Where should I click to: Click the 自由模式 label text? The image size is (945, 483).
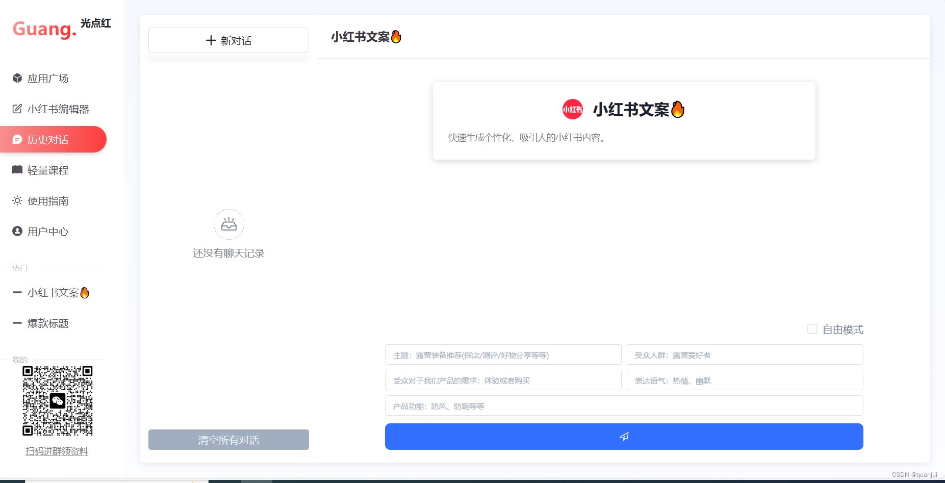click(843, 329)
